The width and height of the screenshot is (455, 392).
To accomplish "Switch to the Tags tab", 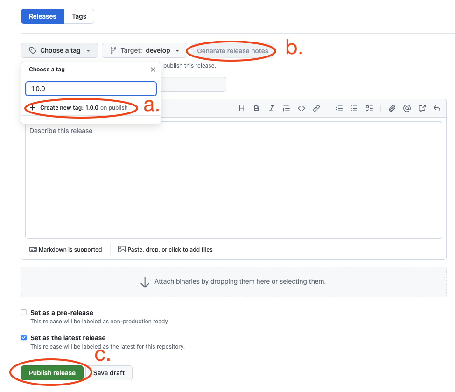I will click(x=79, y=16).
